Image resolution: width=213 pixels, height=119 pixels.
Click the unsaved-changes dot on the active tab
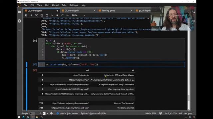click(58, 11)
